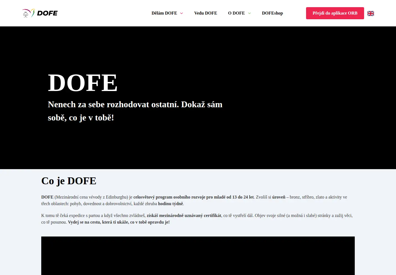Open the O DOFE menu item

coord(237,13)
